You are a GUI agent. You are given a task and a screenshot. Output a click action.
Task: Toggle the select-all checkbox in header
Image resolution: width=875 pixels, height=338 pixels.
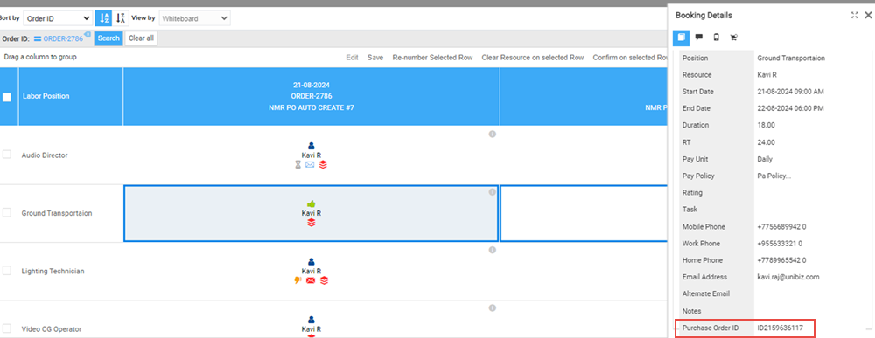[7, 97]
